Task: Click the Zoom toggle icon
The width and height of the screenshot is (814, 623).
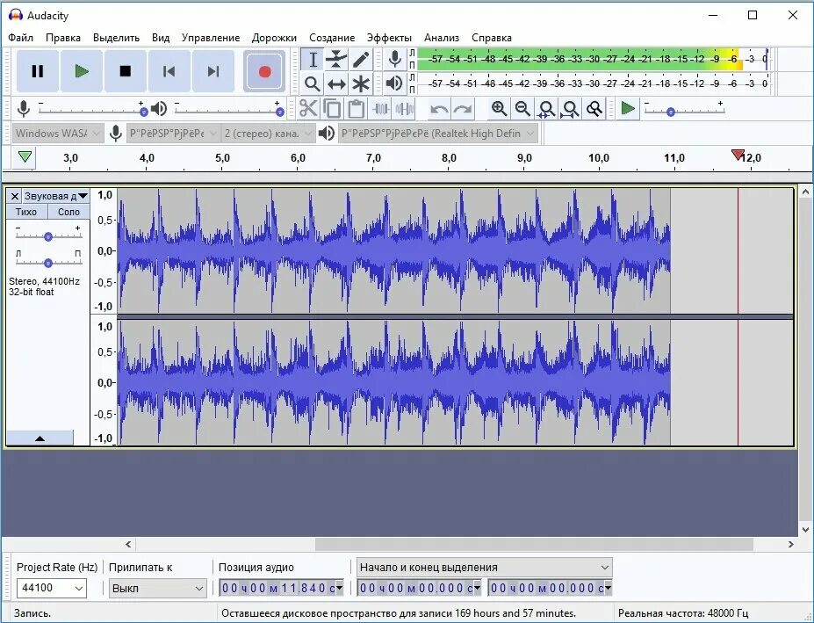Action: [594, 109]
